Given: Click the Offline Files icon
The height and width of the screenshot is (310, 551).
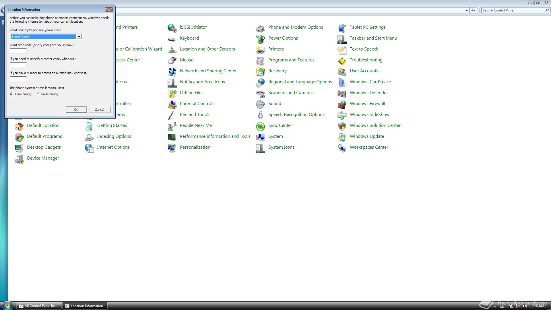Looking at the screenshot, I should 172,93.
